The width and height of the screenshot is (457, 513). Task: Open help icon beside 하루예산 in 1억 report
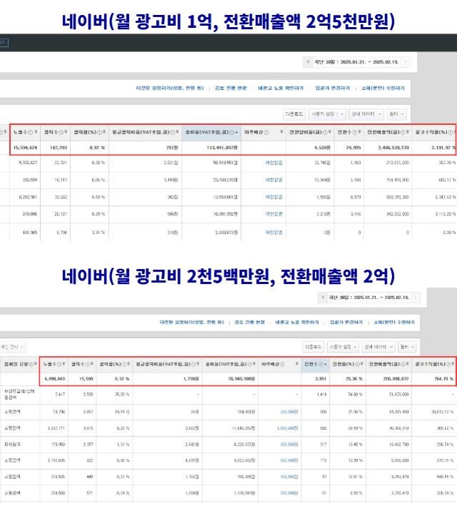click(267, 132)
